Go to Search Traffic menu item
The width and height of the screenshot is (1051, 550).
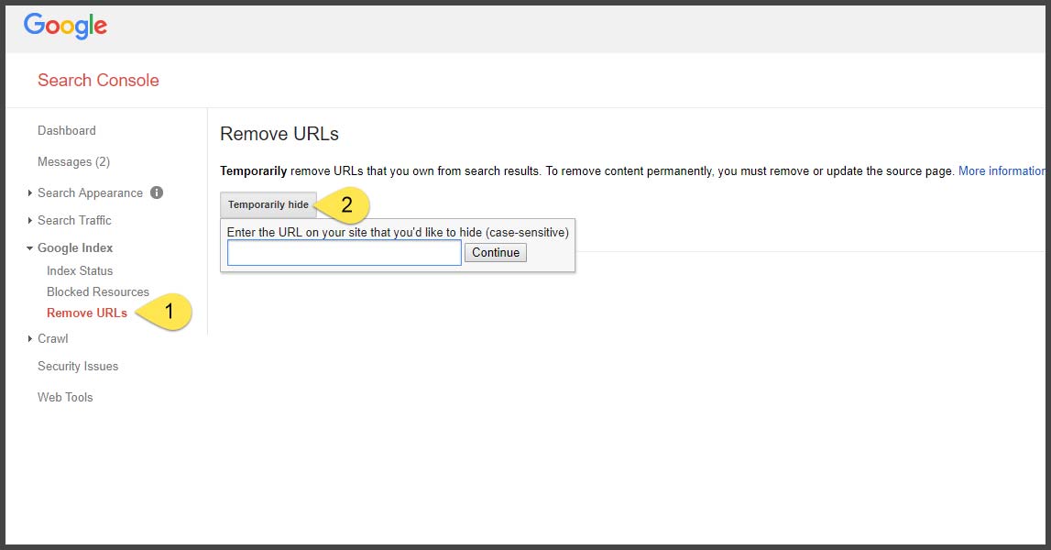coord(74,221)
